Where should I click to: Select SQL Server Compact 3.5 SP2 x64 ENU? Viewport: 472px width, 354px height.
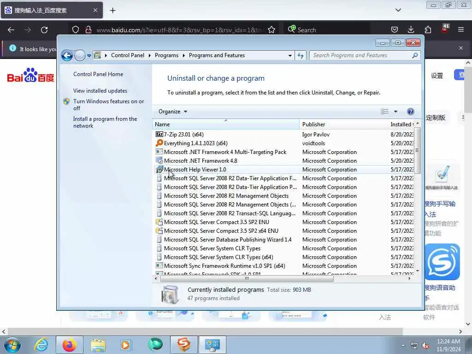coord(221,231)
